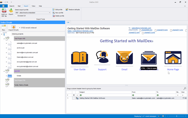
Task: Click the search magnifier icon above grid
Action: 185,89
